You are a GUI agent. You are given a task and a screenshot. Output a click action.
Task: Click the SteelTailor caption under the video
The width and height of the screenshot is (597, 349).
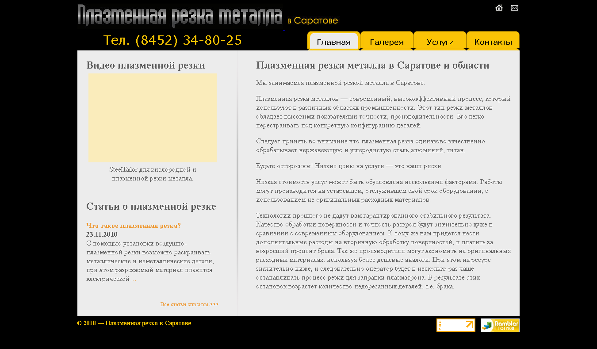click(152, 173)
